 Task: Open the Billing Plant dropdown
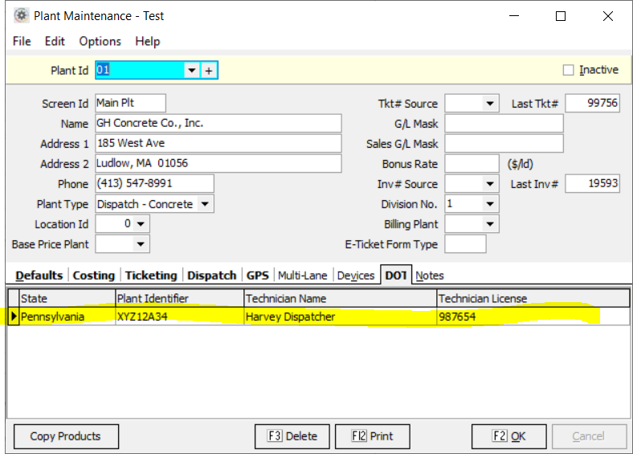pos(490,224)
